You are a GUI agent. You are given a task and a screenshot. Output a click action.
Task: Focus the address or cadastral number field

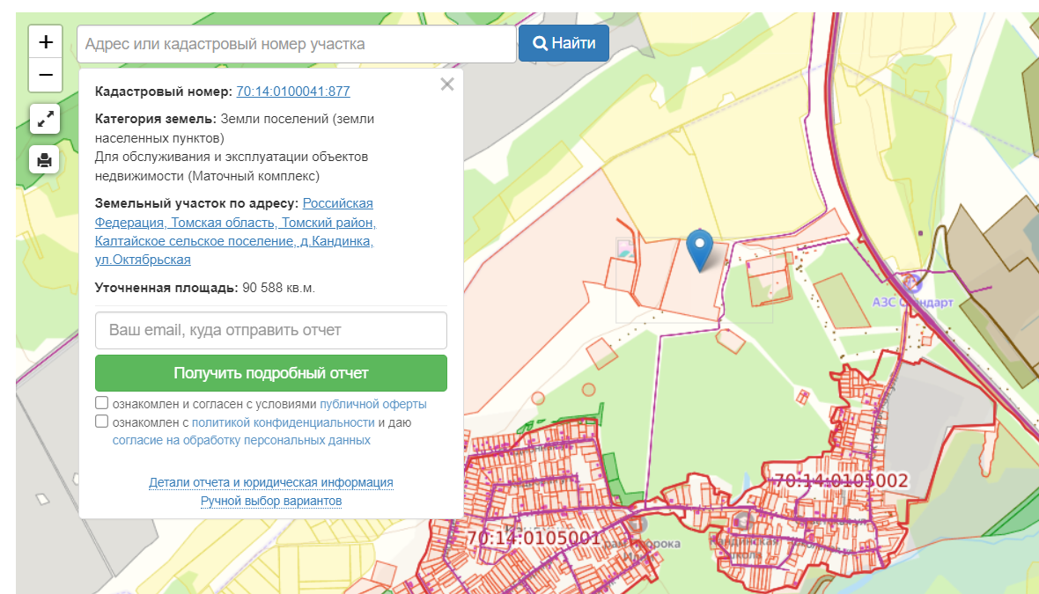pos(296,44)
